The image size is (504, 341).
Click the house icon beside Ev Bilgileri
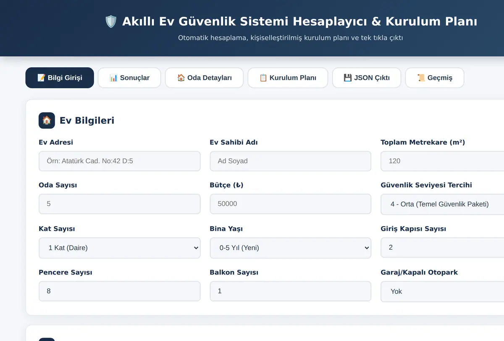pos(47,120)
